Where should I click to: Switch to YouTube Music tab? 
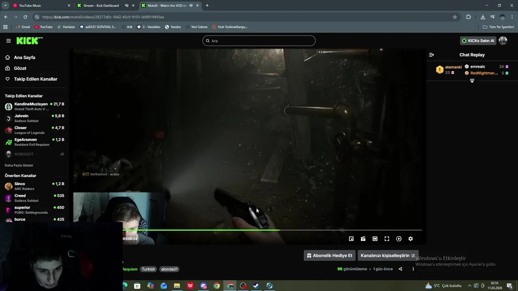point(40,6)
